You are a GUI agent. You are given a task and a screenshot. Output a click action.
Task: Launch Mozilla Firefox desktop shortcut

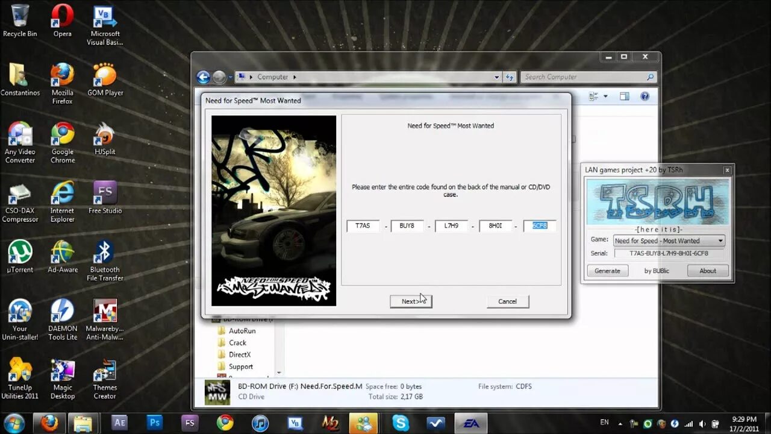63,84
